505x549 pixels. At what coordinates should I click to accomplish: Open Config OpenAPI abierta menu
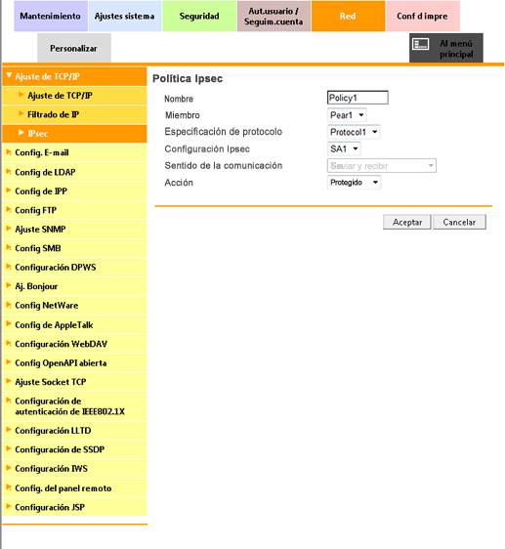point(74,362)
